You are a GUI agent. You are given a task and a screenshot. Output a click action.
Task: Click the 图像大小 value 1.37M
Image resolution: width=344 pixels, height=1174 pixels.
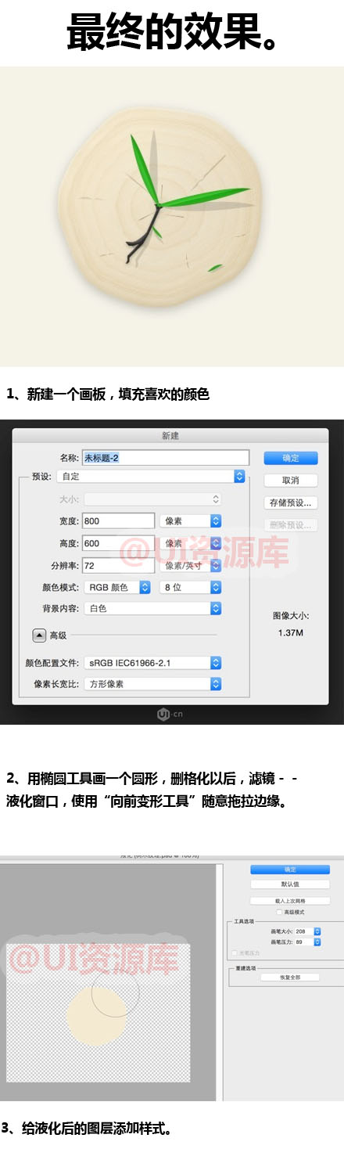pyautogui.click(x=290, y=632)
